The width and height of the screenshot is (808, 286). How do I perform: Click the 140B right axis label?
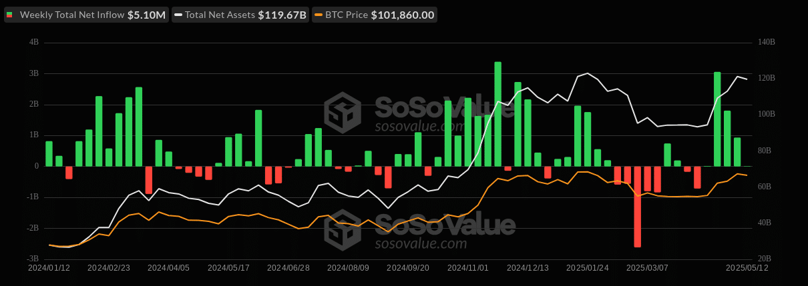(767, 42)
